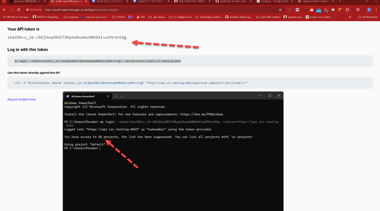
Task: Open the terminal profiles dropdown arrow
Action: 122,96
